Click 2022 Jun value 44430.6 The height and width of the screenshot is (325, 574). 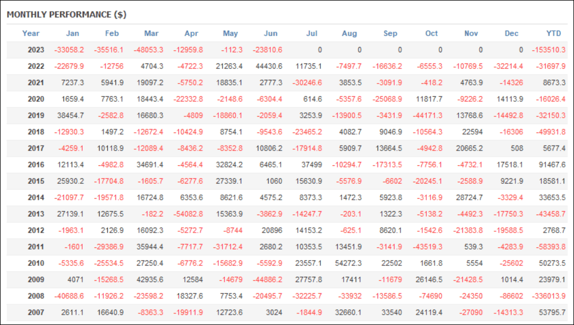pyautogui.click(x=269, y=66)
